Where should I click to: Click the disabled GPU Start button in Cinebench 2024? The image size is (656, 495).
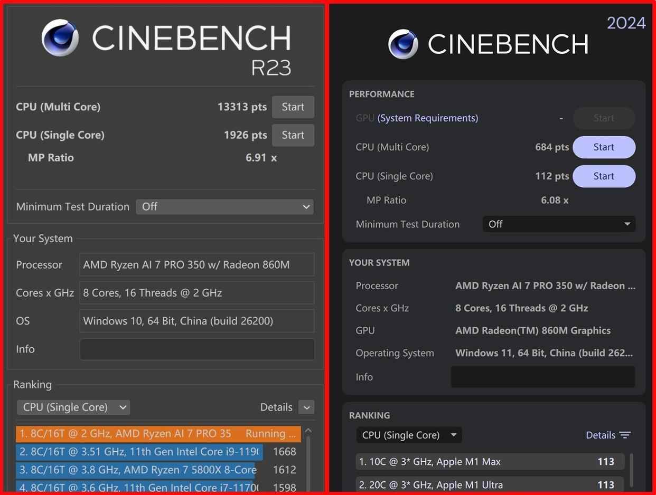point(604,118)
